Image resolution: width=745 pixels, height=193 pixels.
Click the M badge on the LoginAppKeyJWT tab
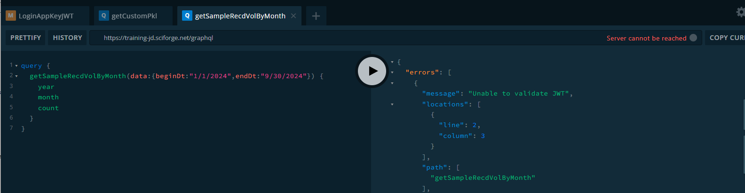pos(10,16)
